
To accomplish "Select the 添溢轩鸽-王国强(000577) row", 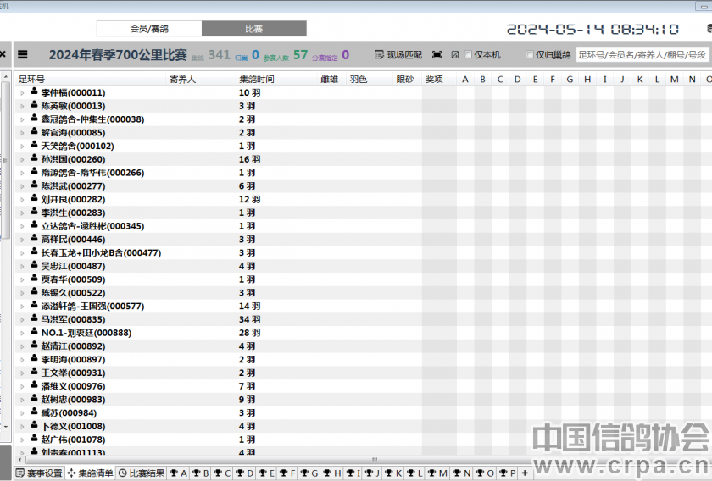I will [363, 307].
